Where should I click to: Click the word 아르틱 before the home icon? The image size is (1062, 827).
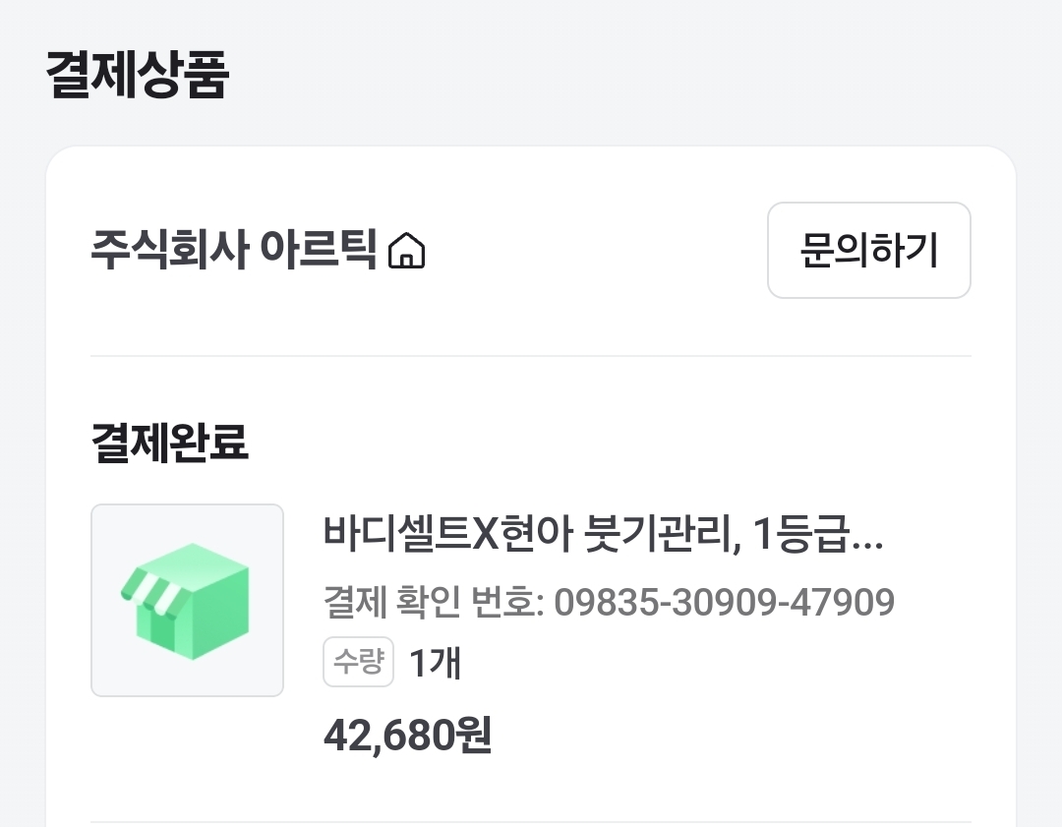click(x=319, y=252)
